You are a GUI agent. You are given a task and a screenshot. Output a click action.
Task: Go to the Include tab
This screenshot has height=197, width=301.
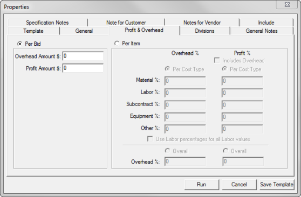pos(266,23)
